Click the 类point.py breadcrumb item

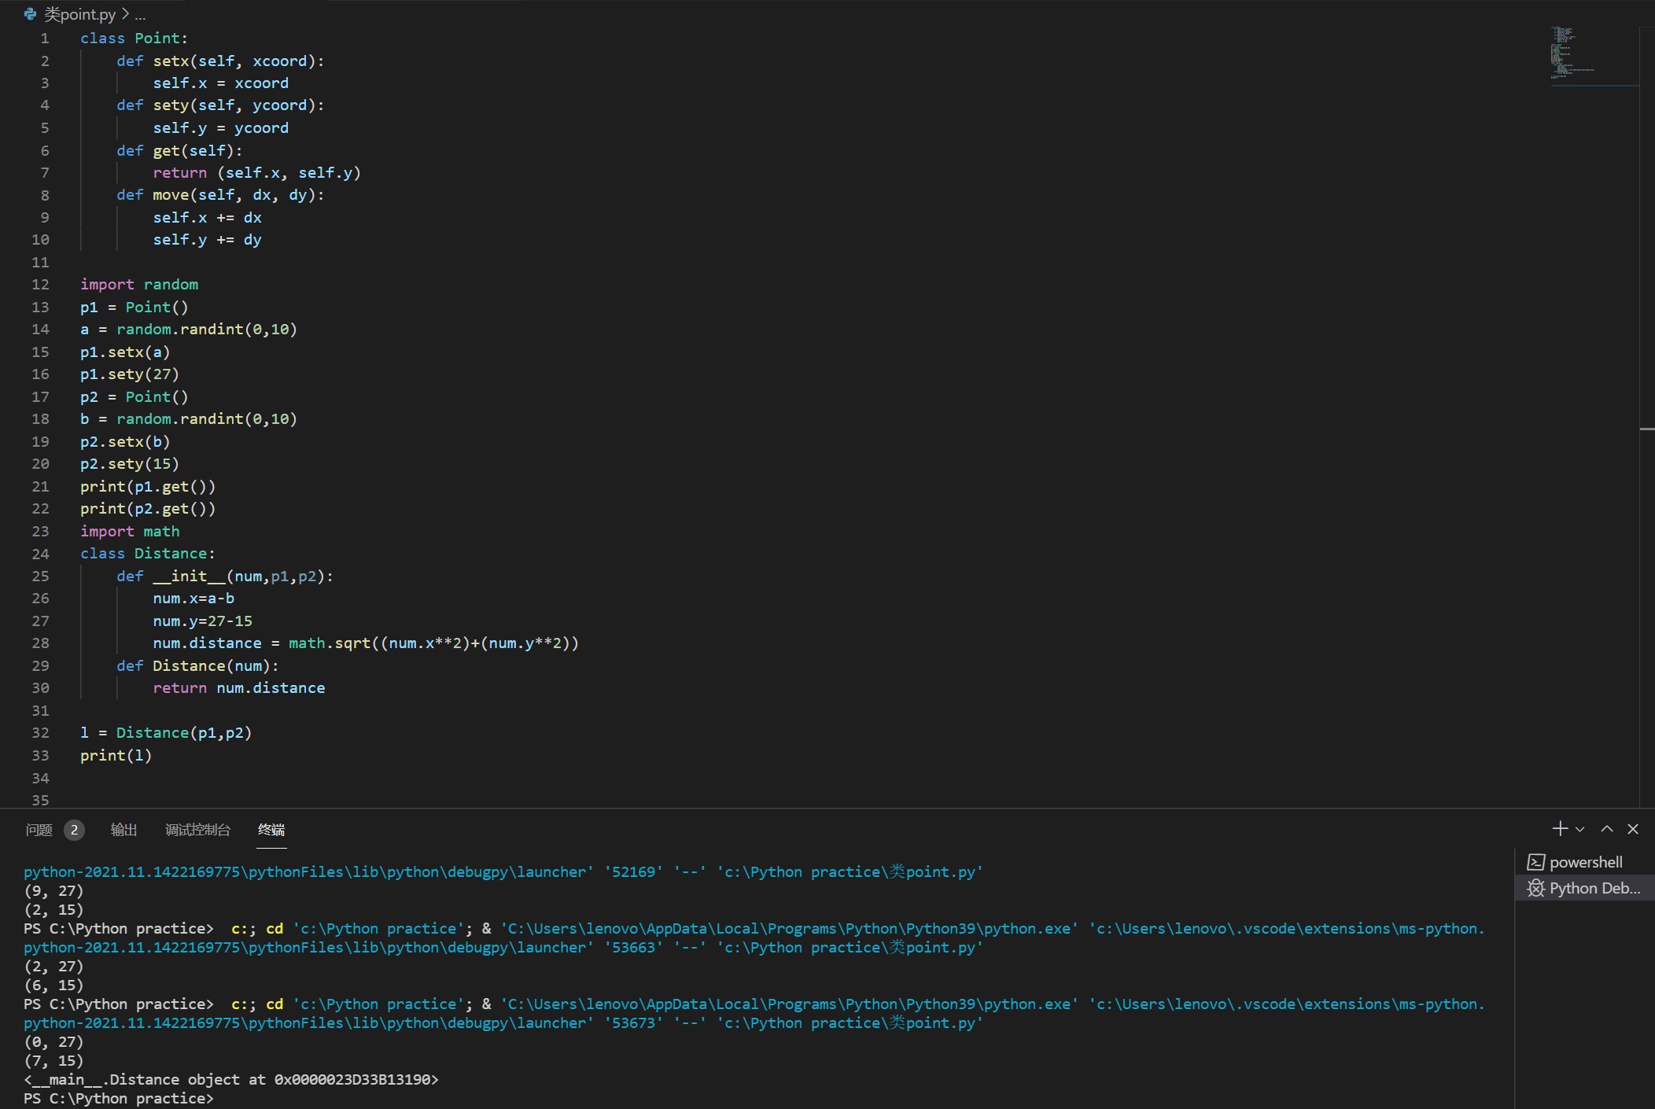79,14
